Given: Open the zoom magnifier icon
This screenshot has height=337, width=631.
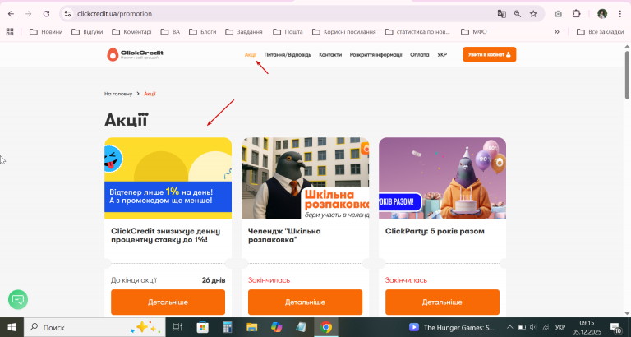Looking at the screenshot, I should tap(518, 14).
